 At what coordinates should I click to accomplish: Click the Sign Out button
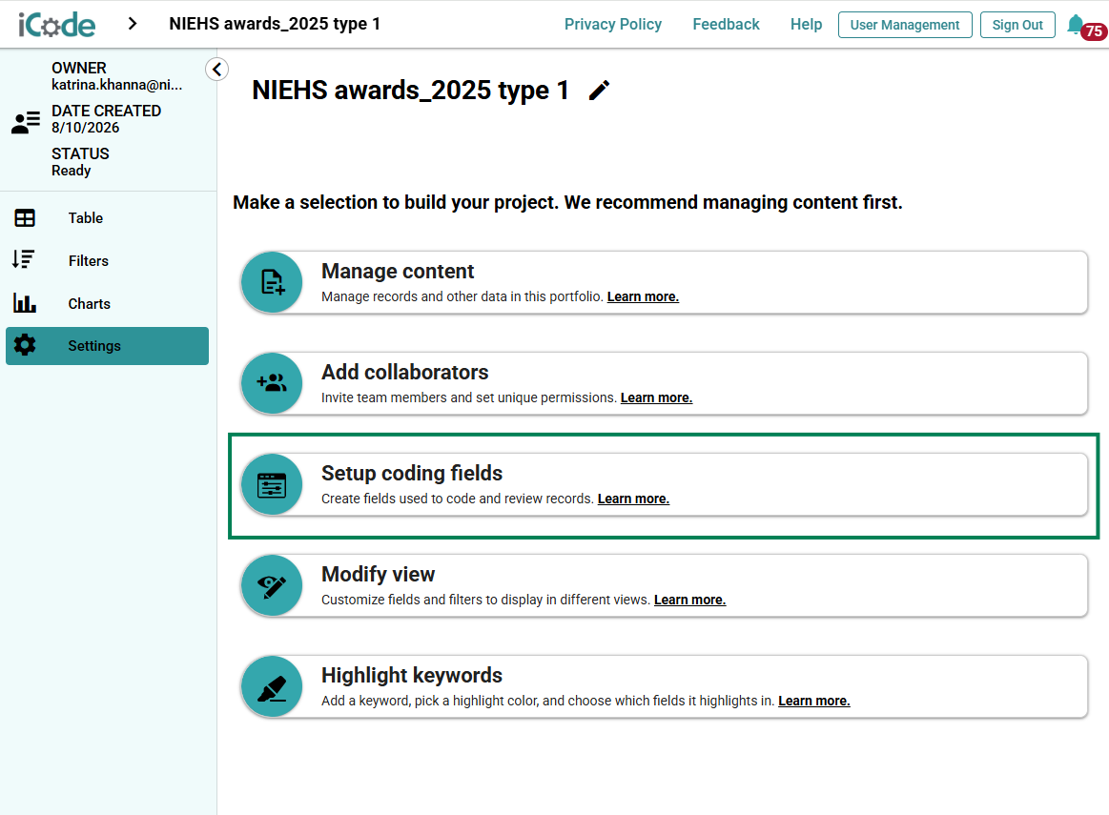click(x=1017, y=25)
